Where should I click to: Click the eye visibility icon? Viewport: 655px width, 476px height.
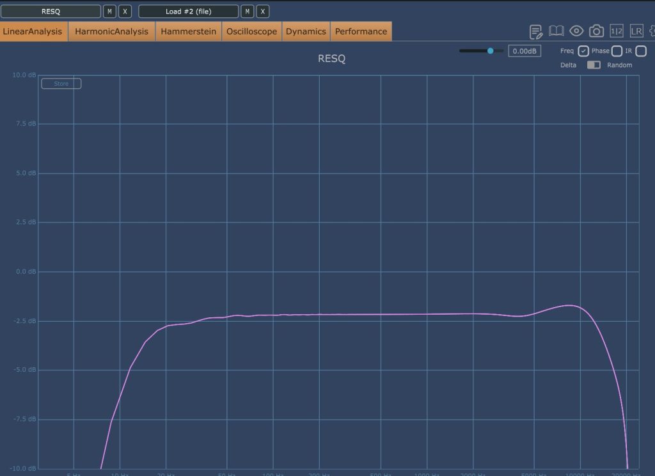coord(576,31)
